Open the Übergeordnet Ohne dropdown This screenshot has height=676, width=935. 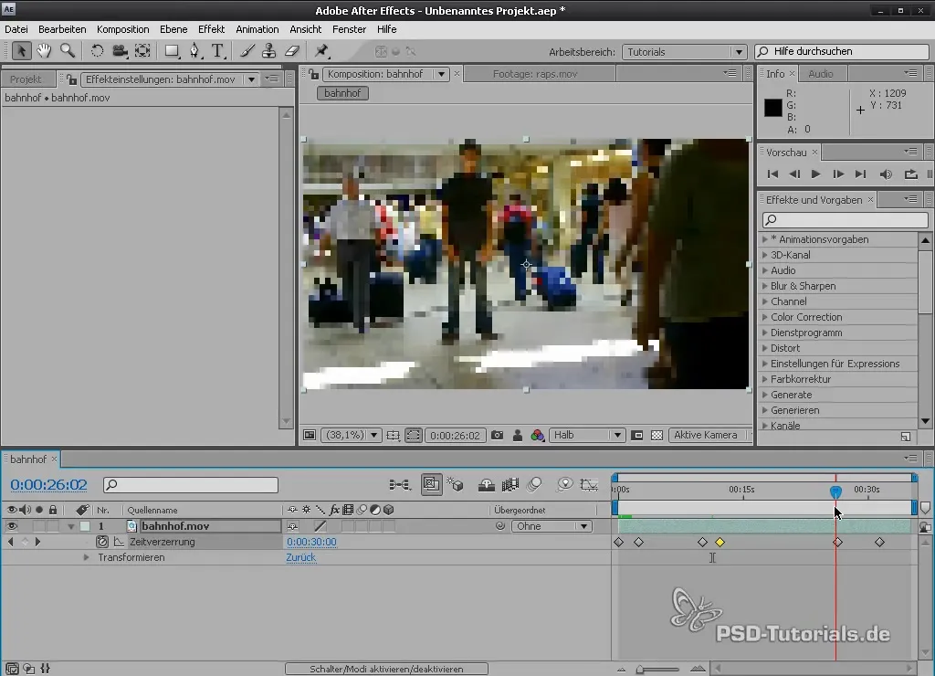[x=552, y=526]
